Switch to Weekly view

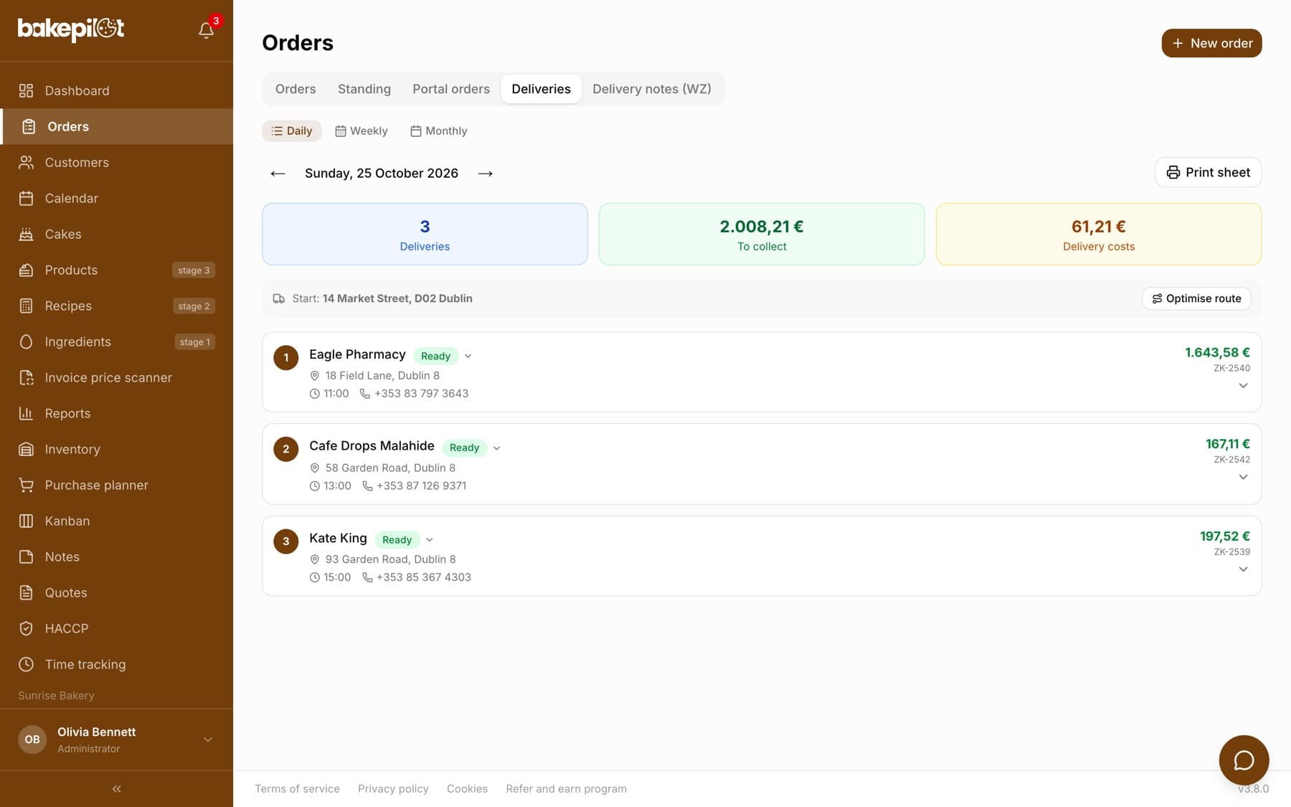click(361, 131)
